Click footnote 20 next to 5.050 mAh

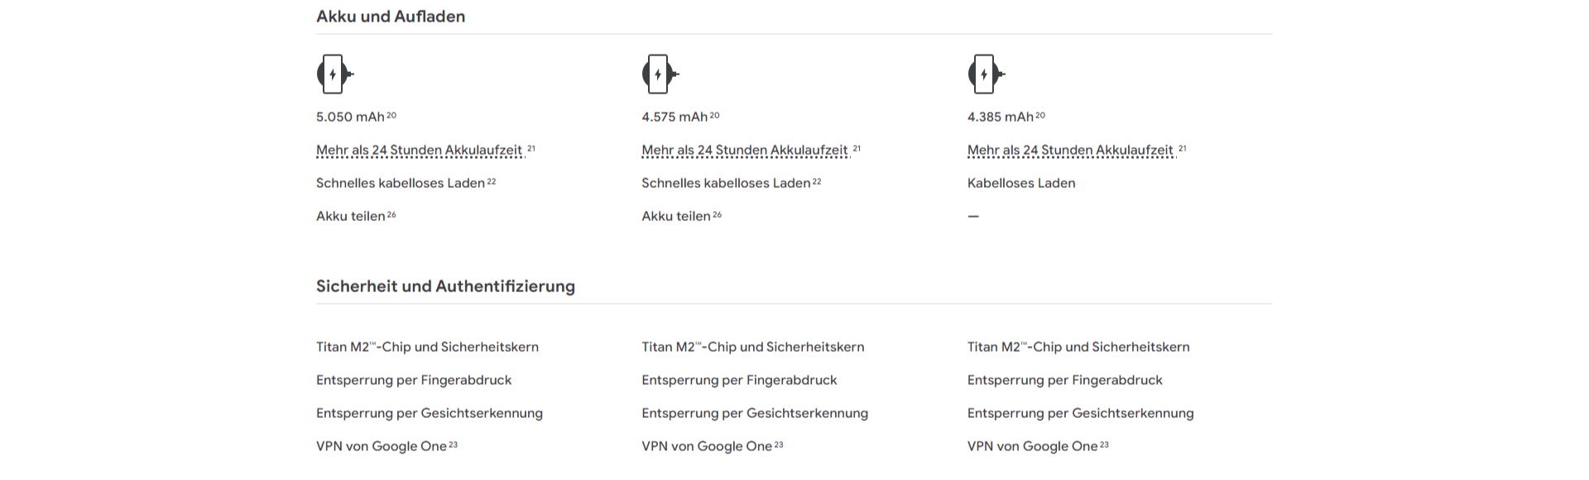[x=391, y=116]
